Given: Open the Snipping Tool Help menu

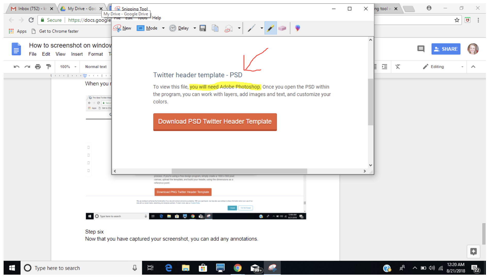Looking at the screenshot, I should click(157, 18).
